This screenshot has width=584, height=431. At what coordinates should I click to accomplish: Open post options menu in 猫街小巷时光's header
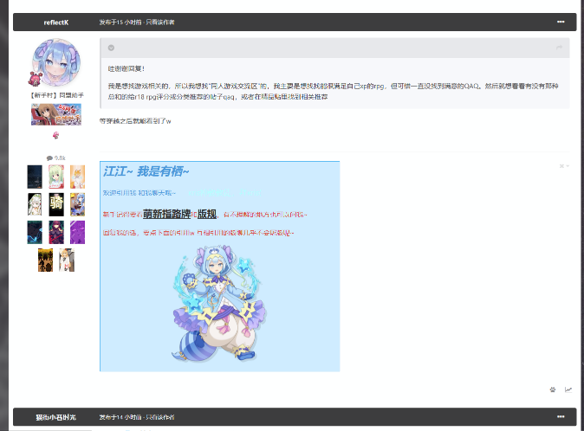click(x=561, y=417)
